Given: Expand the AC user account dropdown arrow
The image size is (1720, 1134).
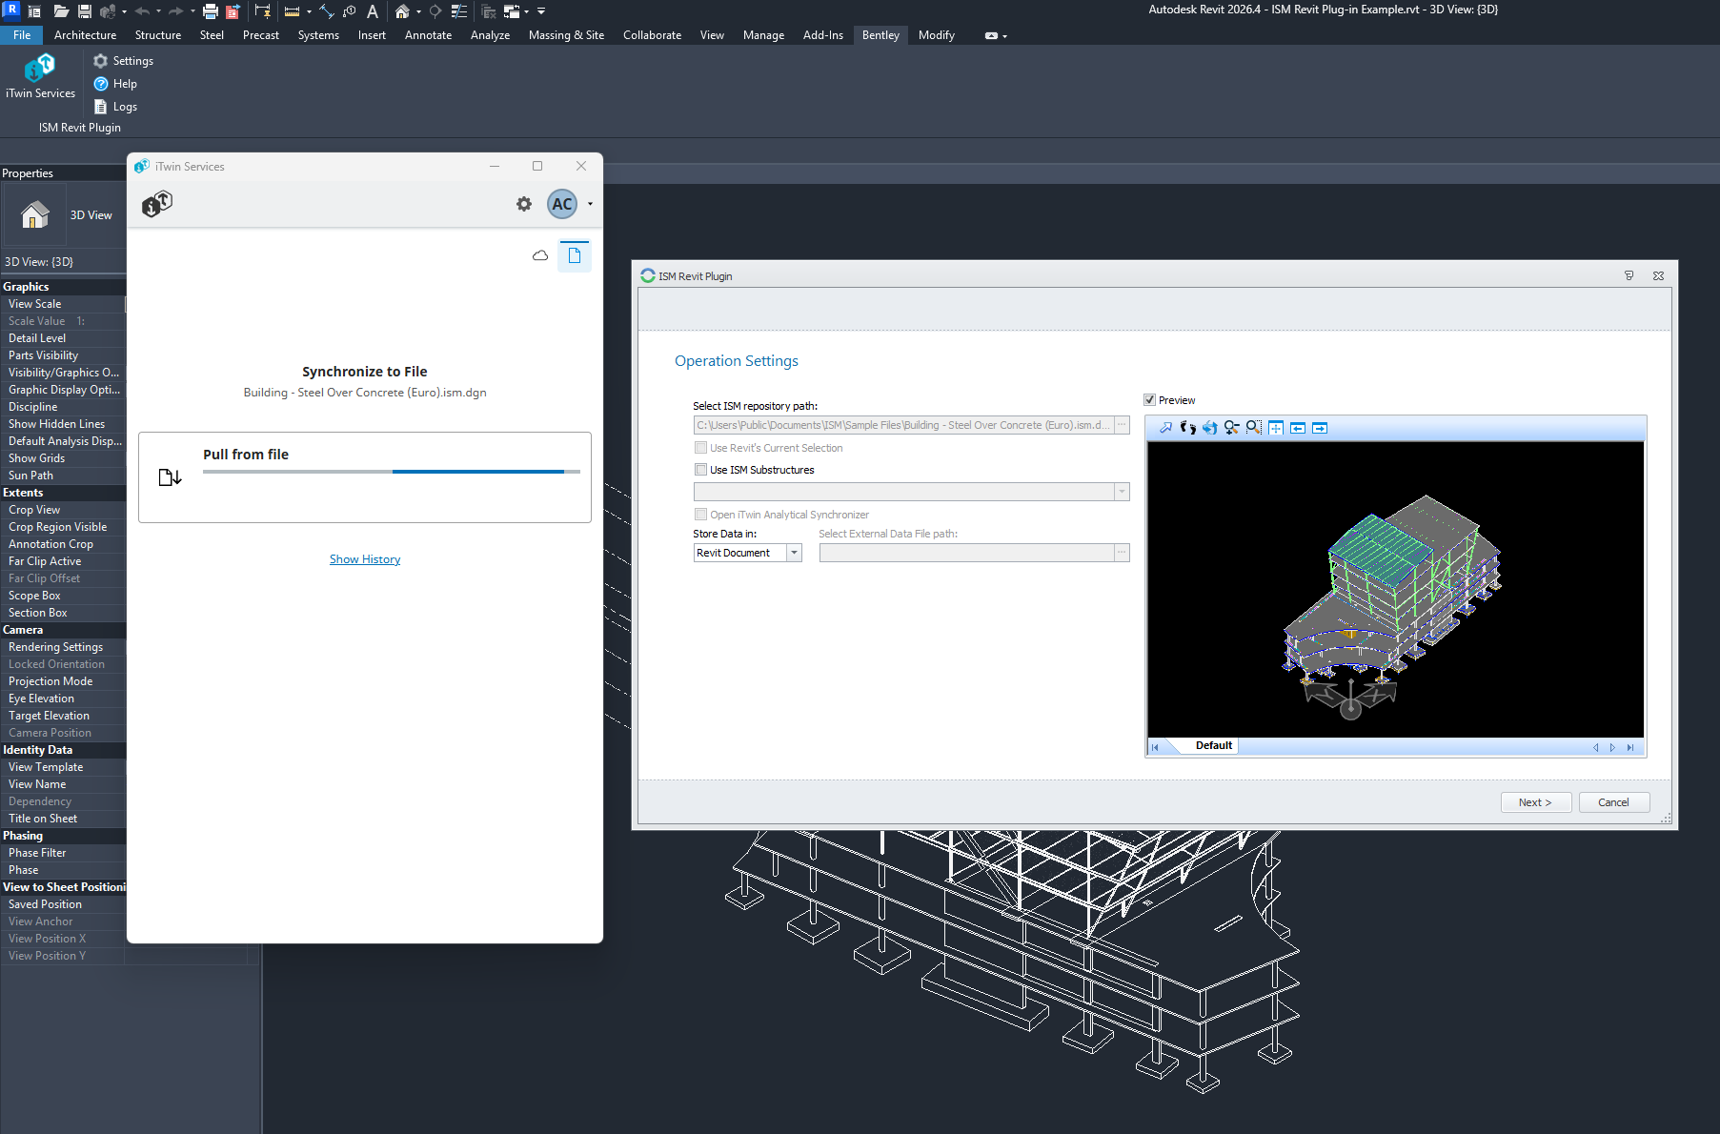Looking at the screenshot, I should click(x=590, y=204).
